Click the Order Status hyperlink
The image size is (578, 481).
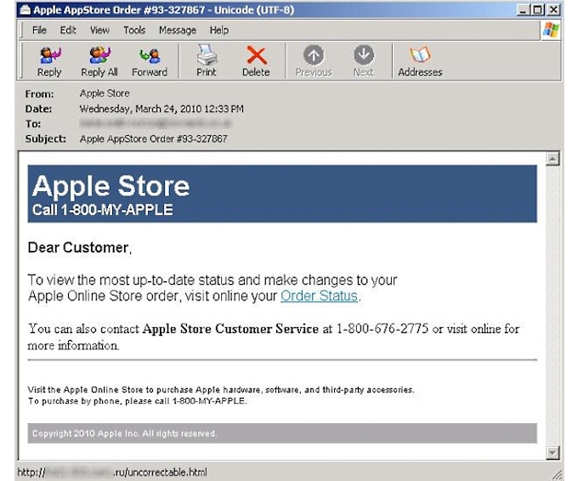tap(319, 296)
